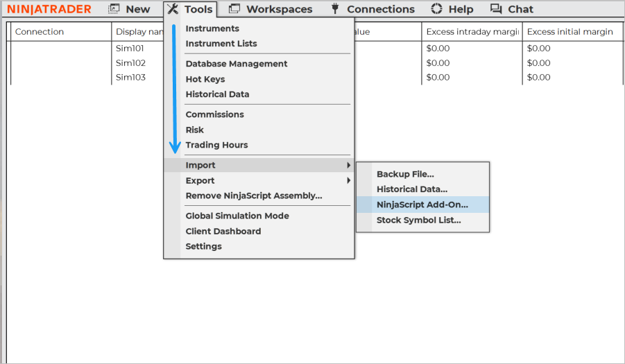625x364 pixels.
Task: Open Historical Data import option
Action: tap(411, 189)
